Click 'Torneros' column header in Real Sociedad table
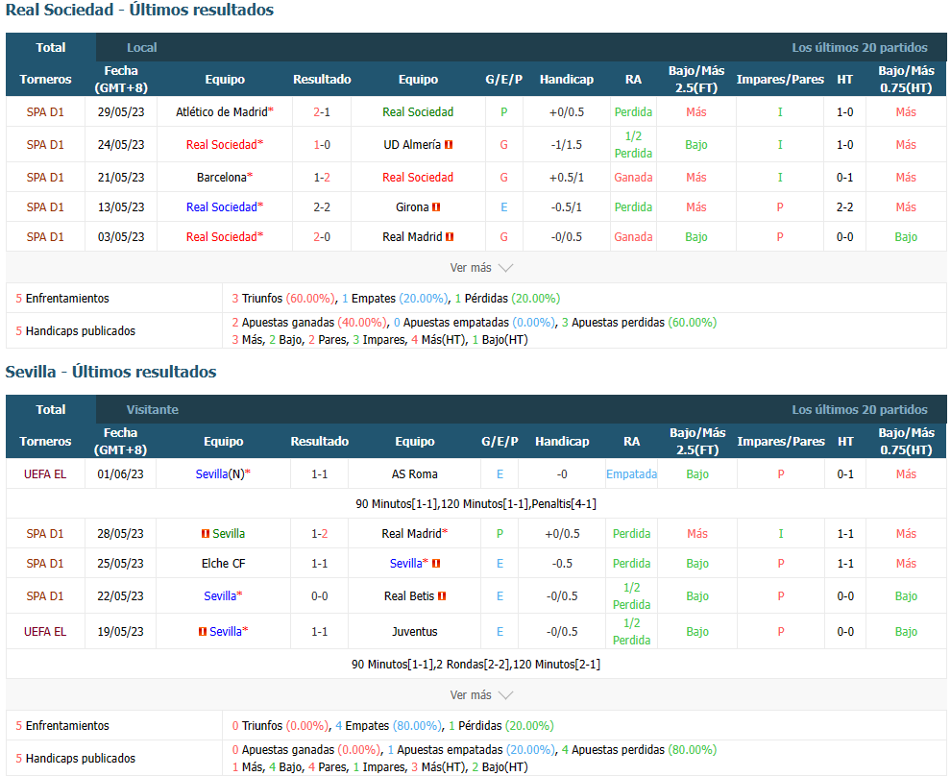951x776 pixels. (45, 80)
